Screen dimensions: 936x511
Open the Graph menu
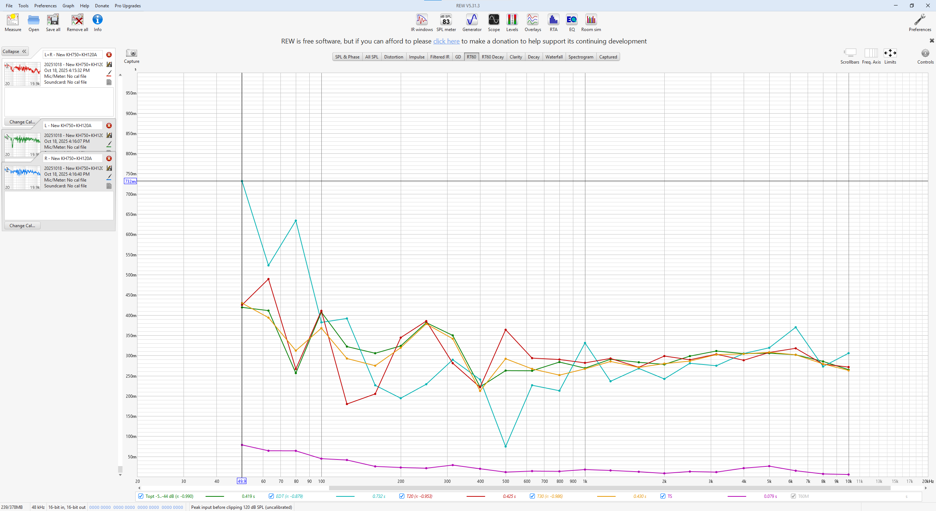pyautogui.click(x=68, y=6)
